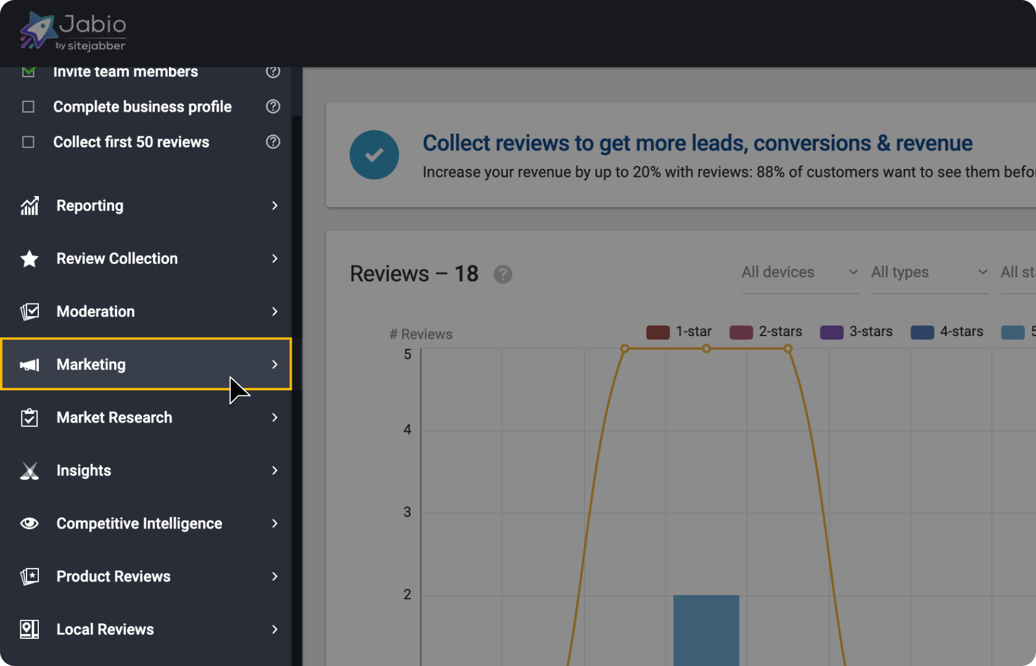Image resolution: width=1036 pixels, height=666 pixels.
Task: Toggle the Invite team members checkbox
Action: (x=28, y=72)
